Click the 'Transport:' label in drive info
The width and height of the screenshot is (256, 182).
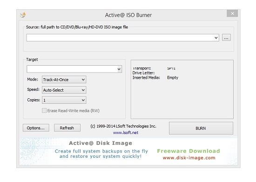(x=141, y=68)
